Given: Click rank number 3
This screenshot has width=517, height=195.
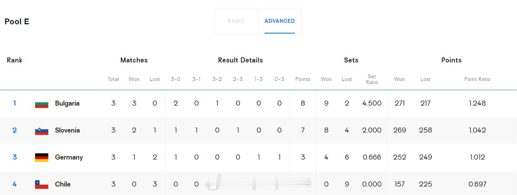Looking at the screenshot, I should click(15, 157).
